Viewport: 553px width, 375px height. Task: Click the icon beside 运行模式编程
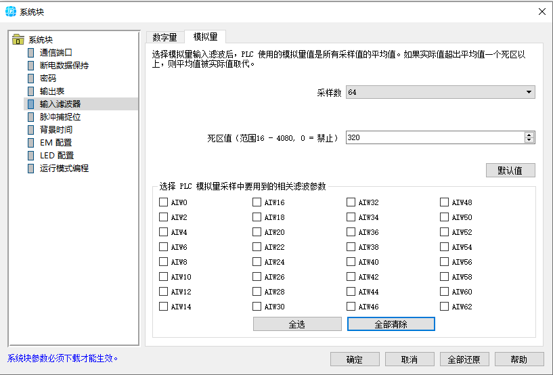(31, 169)
